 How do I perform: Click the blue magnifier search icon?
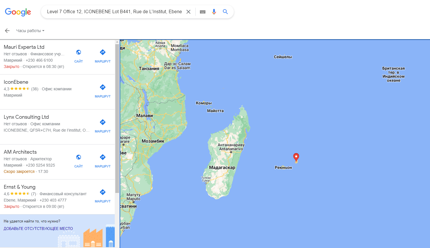tap(225, 12)
